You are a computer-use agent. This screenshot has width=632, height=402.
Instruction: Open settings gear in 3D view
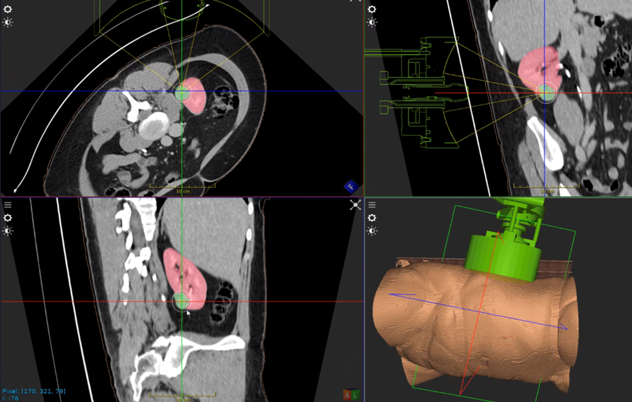pos(372,218)
